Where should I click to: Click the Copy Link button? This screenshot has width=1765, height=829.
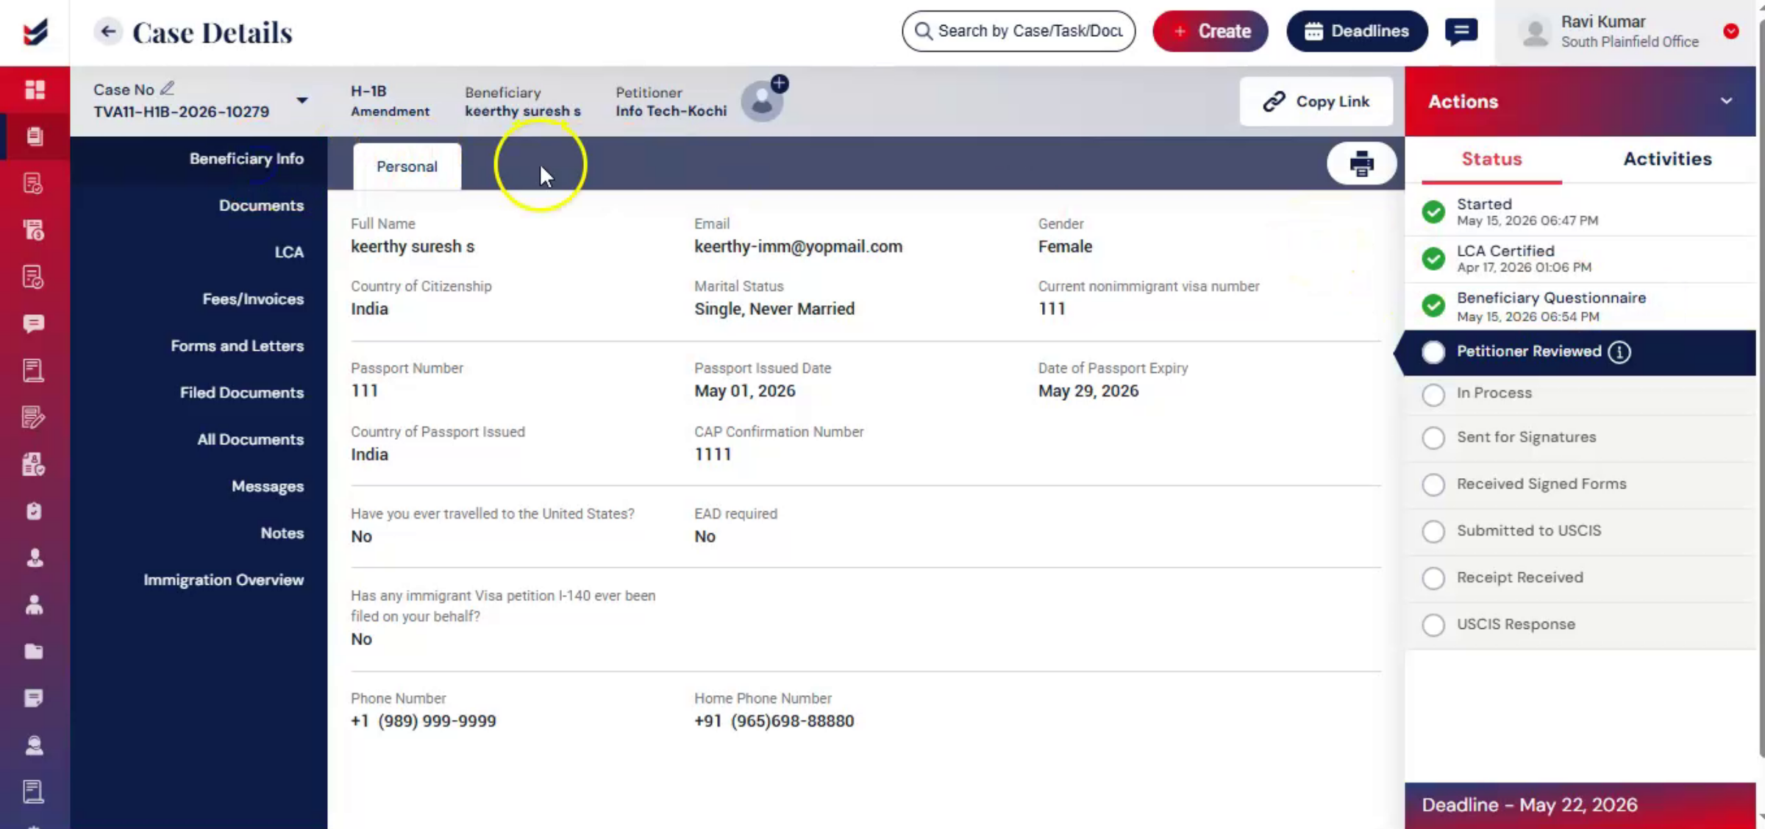click(x=1316, y=102)
